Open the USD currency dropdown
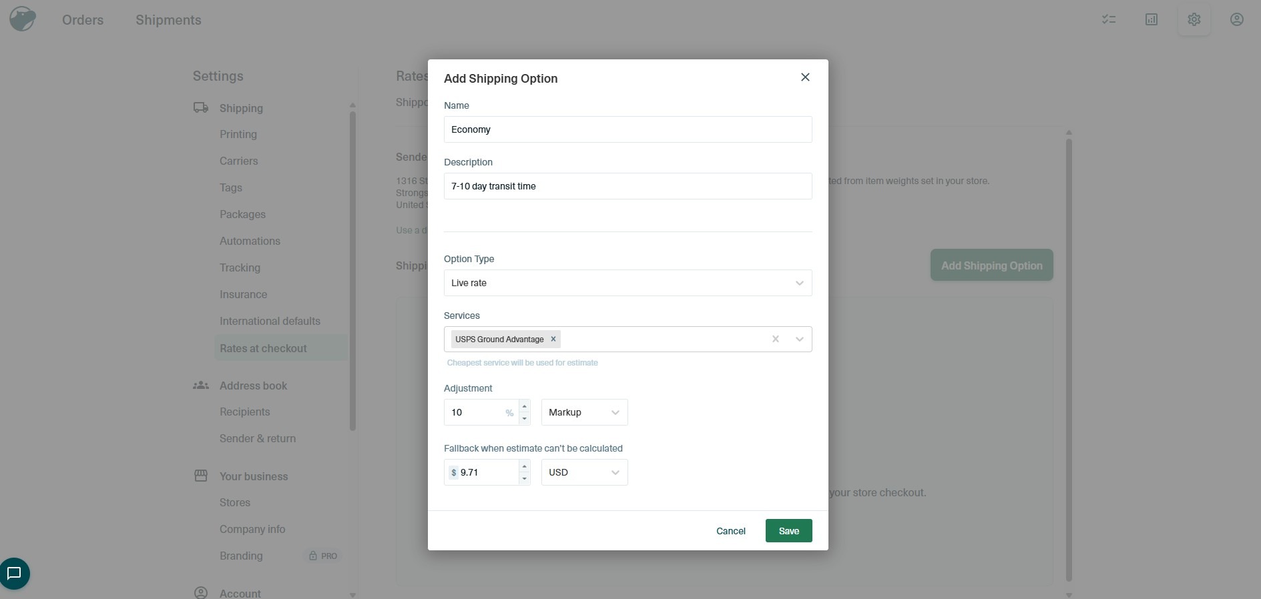The width and height of the screenshot is (1261, 599). coord(584,472)
